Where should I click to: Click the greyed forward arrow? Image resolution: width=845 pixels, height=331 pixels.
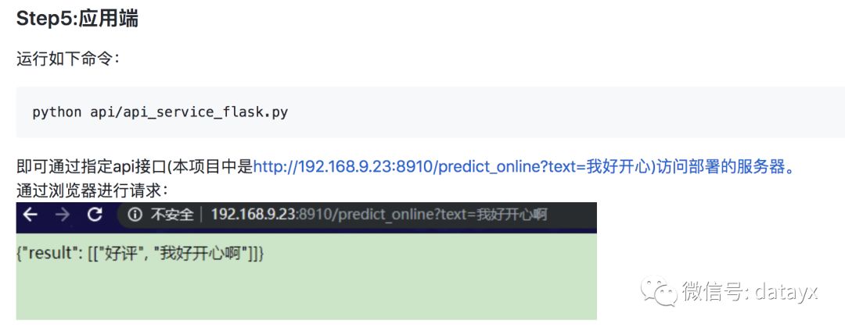point(63,215)
